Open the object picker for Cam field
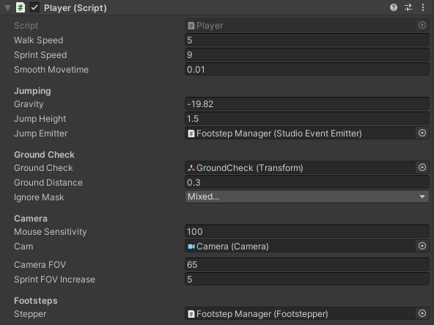The height and width of the screenshot is (325, 434). pyautogui.click(x=422, y=246)
